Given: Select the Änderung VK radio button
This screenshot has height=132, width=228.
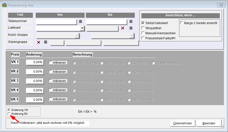Looking at the screenshot, I should point(9,110).
